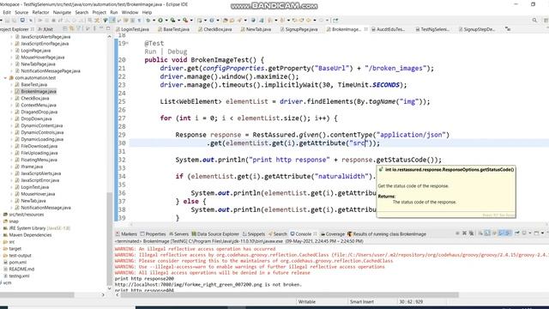Click the Open Perspective icon top right
The height and width of the screenshot is (309, 549).
(x=546, y=21)
